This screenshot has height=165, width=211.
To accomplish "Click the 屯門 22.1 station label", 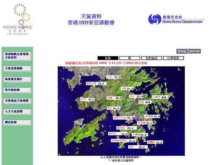I will point(88,100).
